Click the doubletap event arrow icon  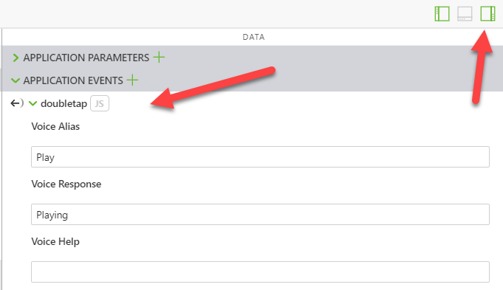click(17, 103)
